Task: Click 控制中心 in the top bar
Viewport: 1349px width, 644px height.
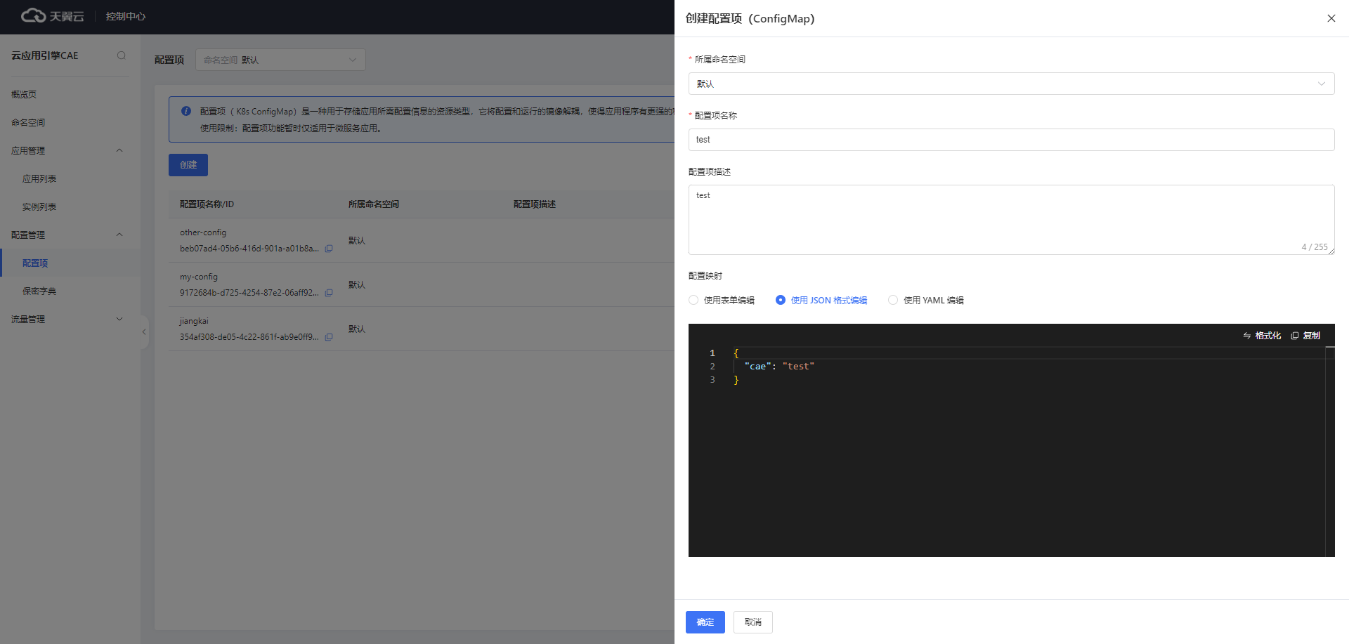Action: pyautogui.click(x=126, y=16)
